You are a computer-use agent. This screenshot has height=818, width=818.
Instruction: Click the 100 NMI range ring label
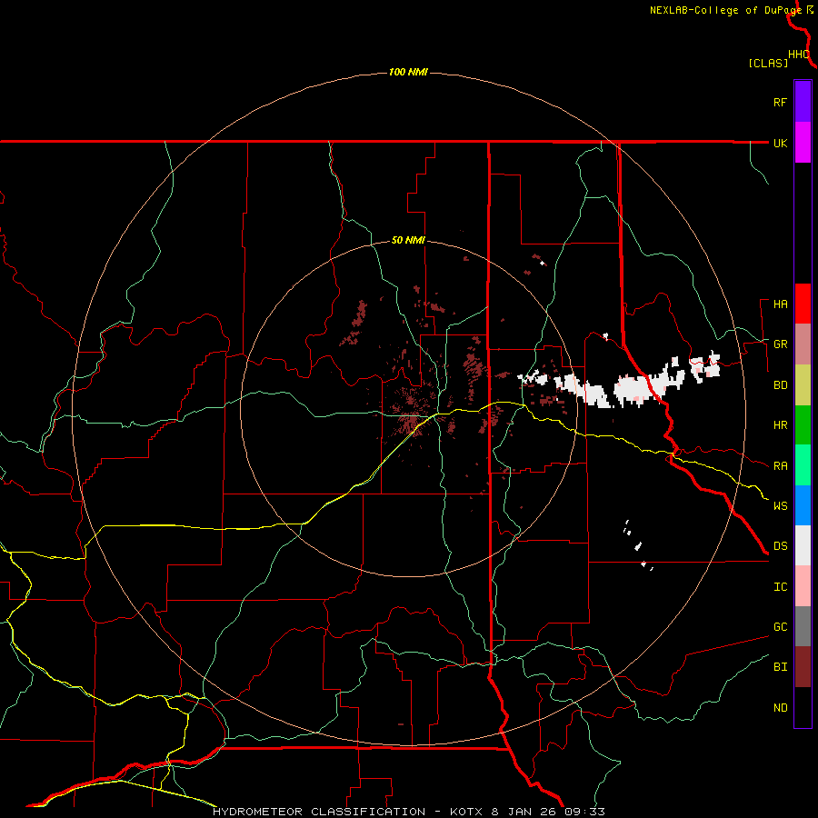(x=408, y=72)
